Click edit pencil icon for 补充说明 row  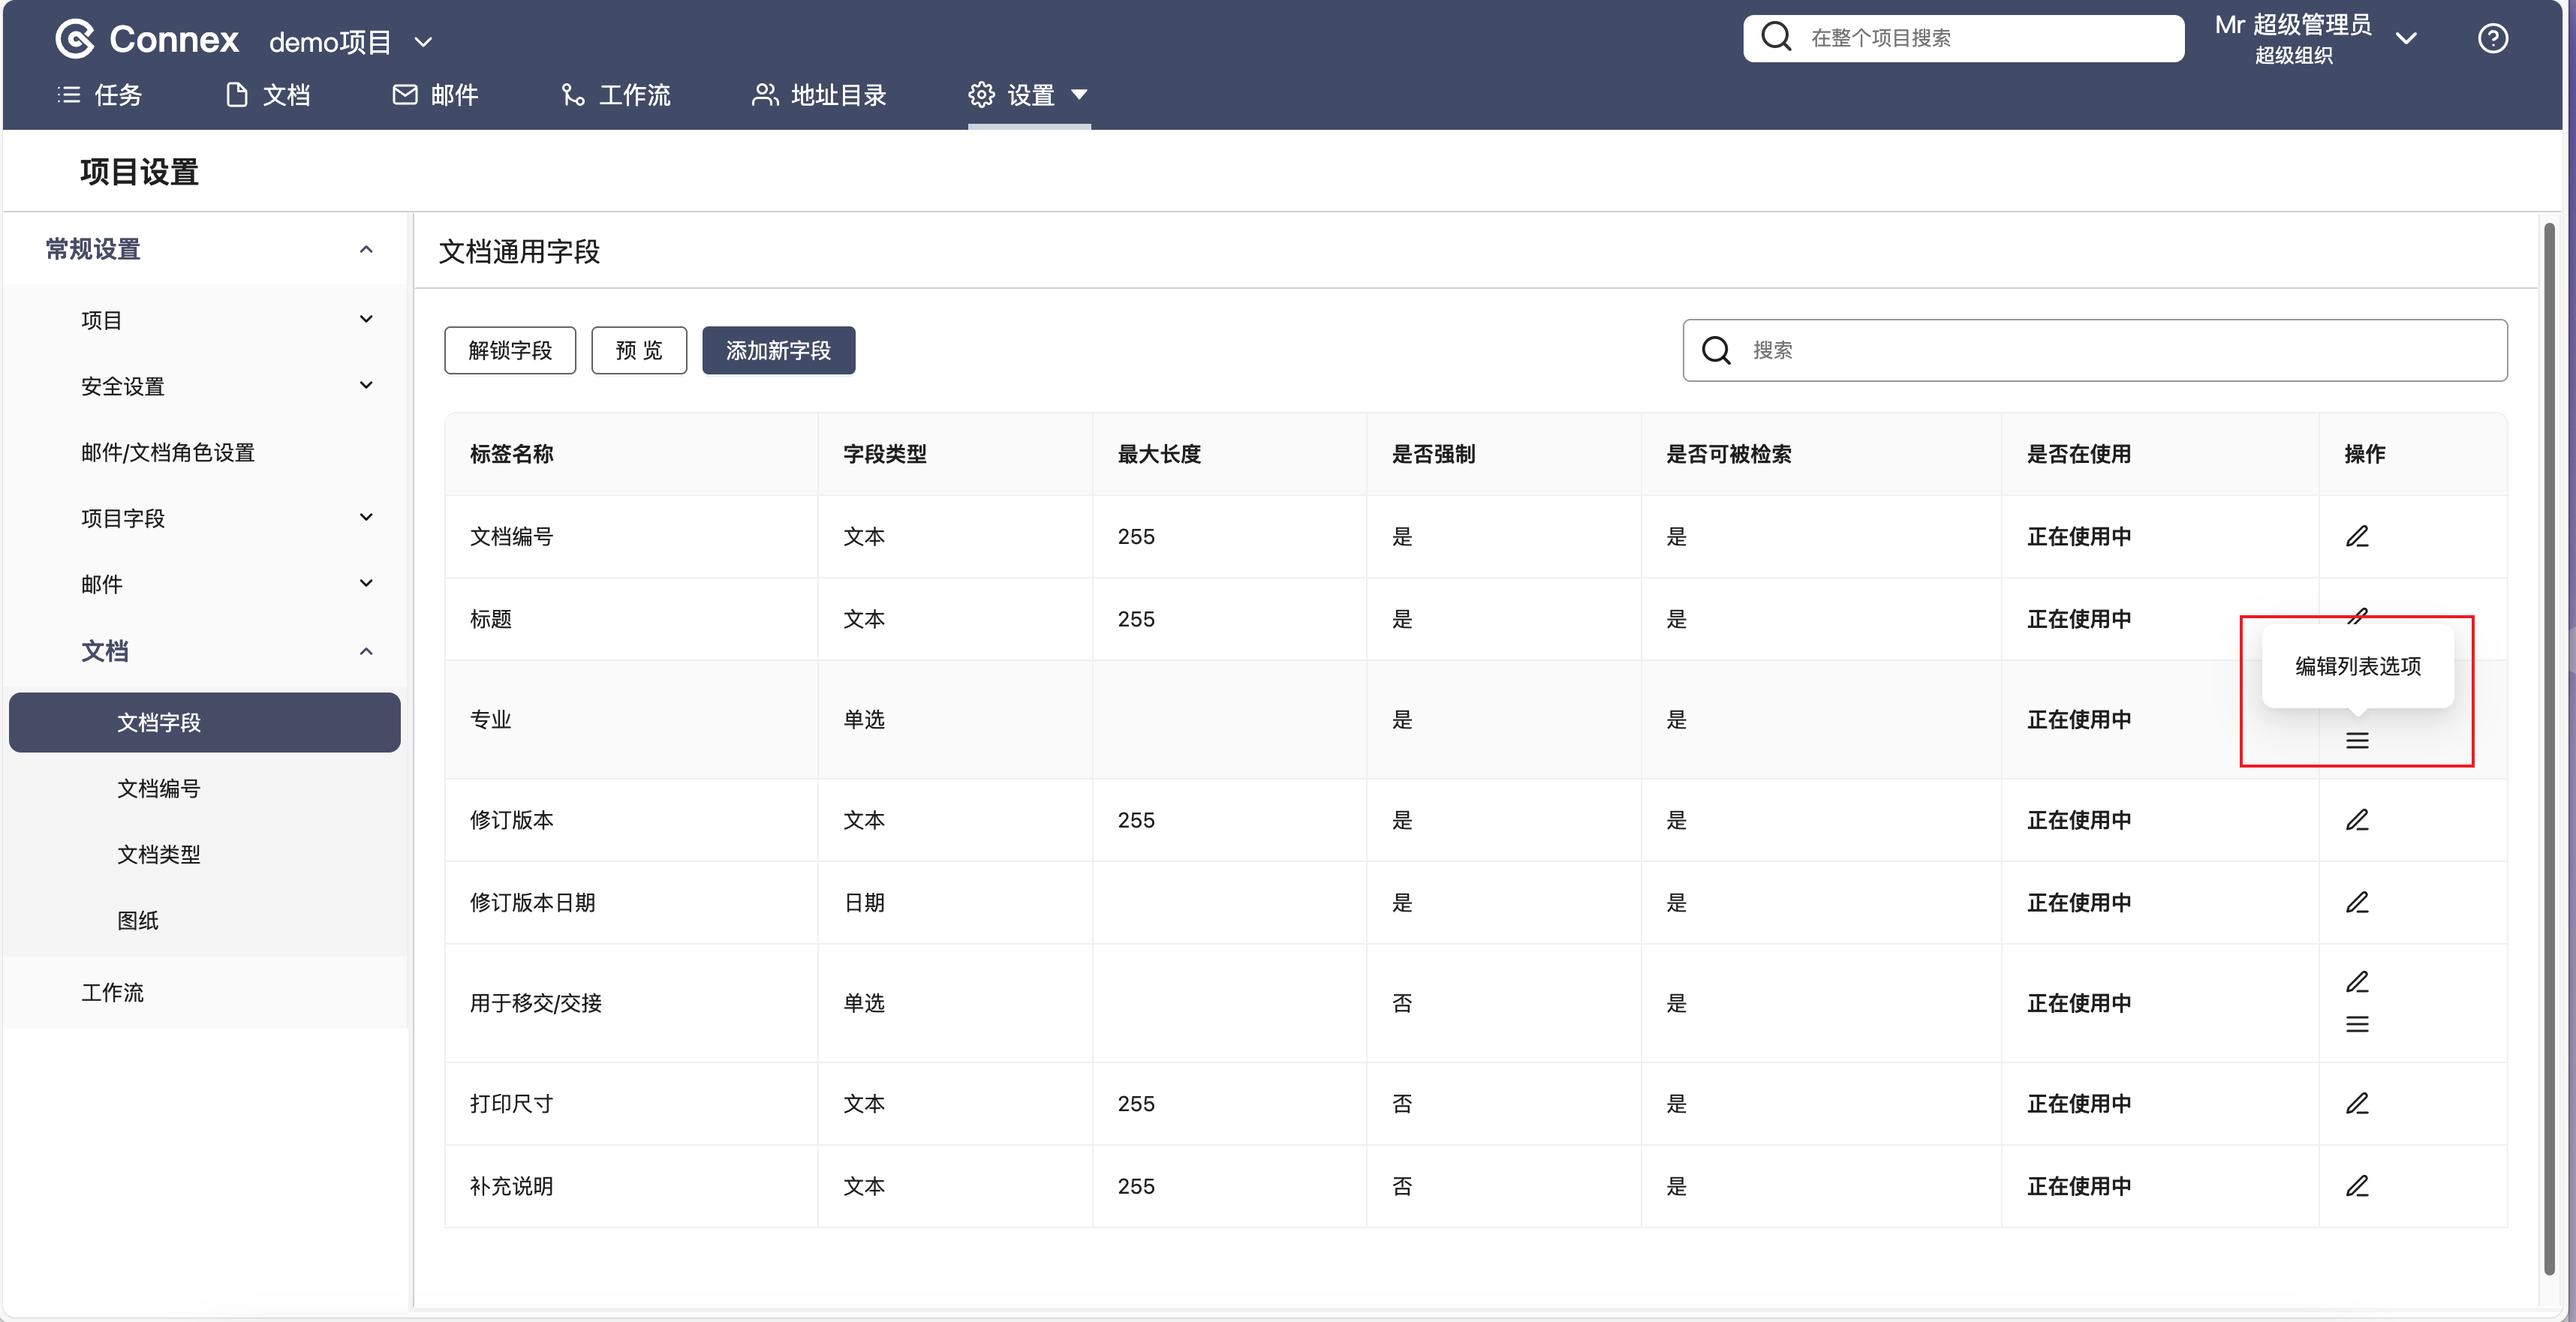(x=2357, y=1186)
